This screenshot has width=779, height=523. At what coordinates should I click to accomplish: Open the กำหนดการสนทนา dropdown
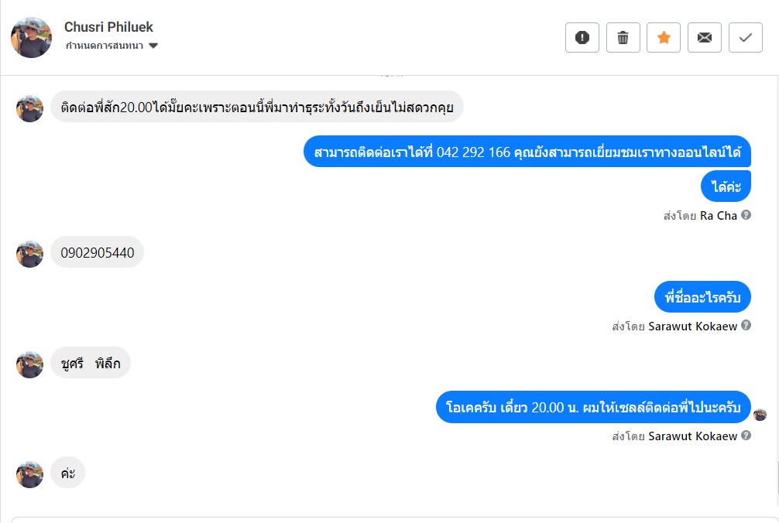(x=112, y=46)
